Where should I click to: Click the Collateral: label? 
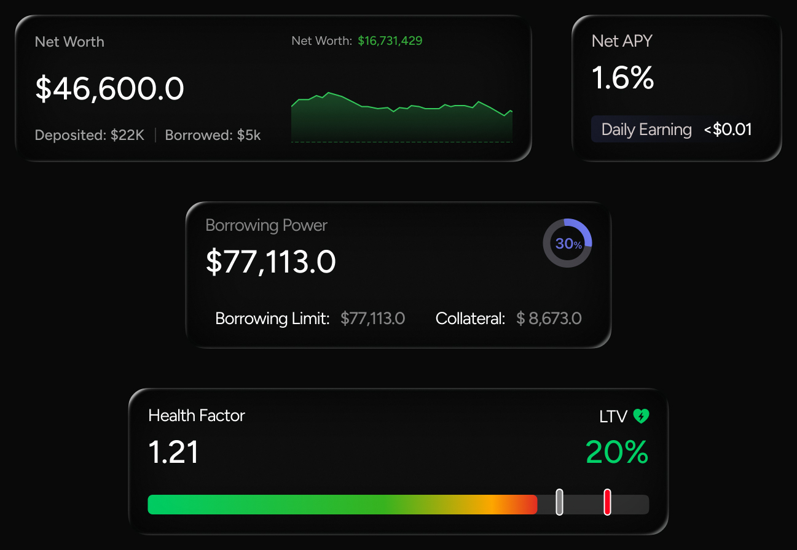pos(470,319)
